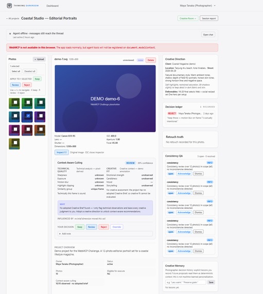The height and width of the screenshot is (294, 263).
Task: Click the 'Agent offline' status message
Action: coord(38,33)
